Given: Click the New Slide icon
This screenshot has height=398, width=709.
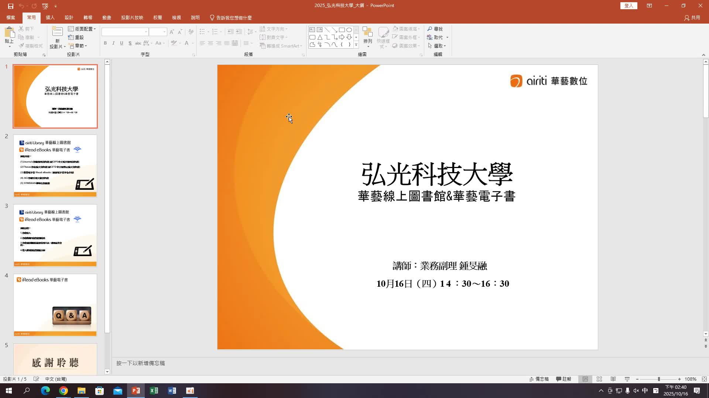Looking at the screenshot, I should tap(57, 33).
